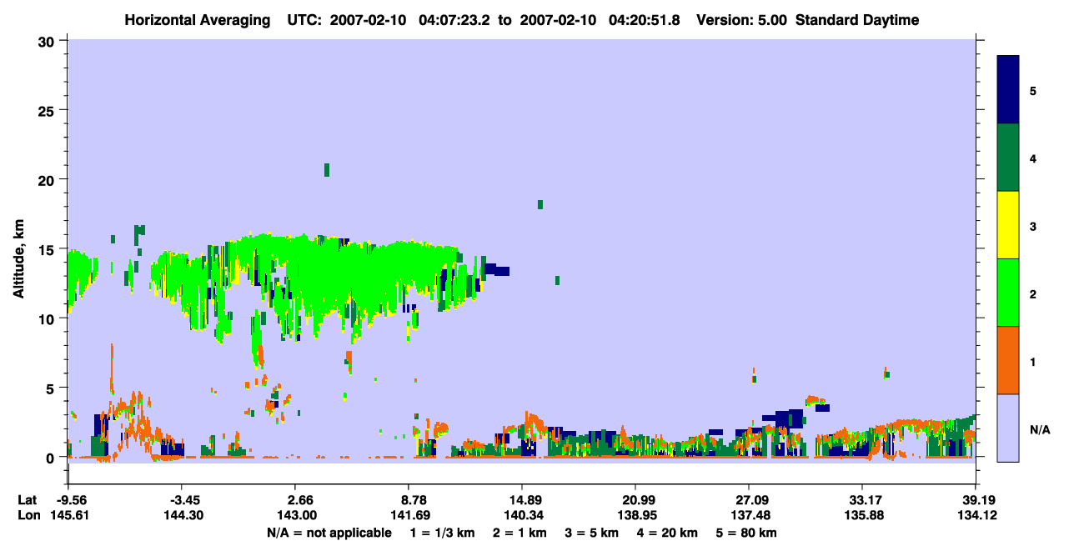This screenshot has height=556, width=1084.
Task: Click the latitude value 2.66
Action: [x=299, y=500]
